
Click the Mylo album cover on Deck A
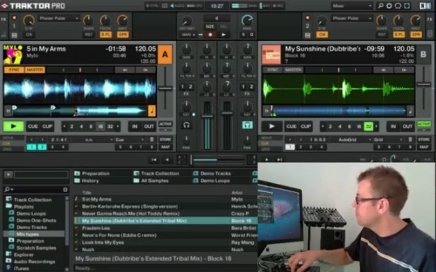pos(13,55)
